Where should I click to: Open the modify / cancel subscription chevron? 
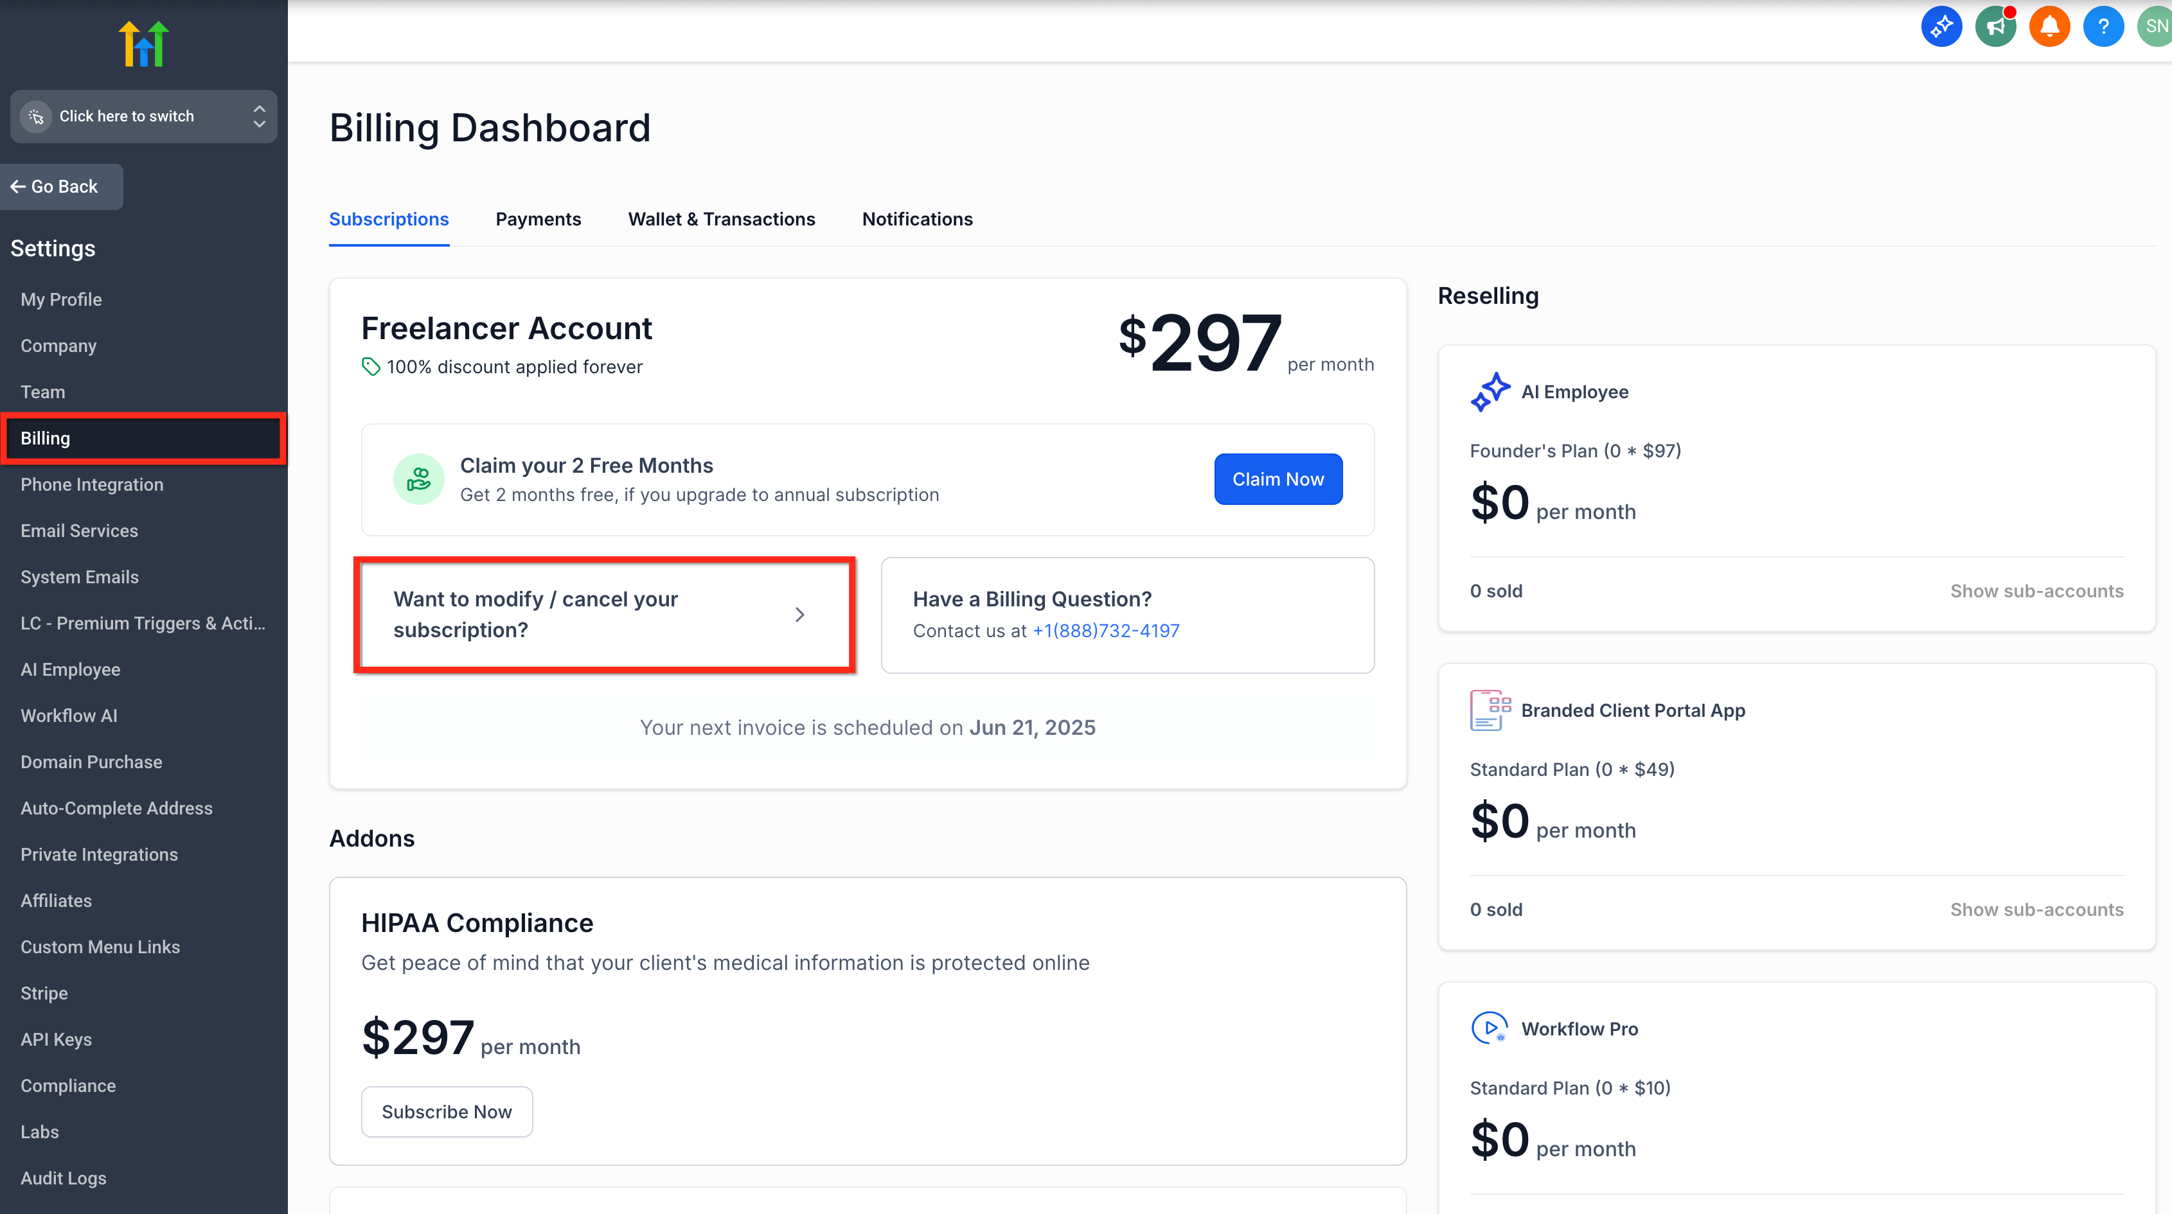point(799,615)
